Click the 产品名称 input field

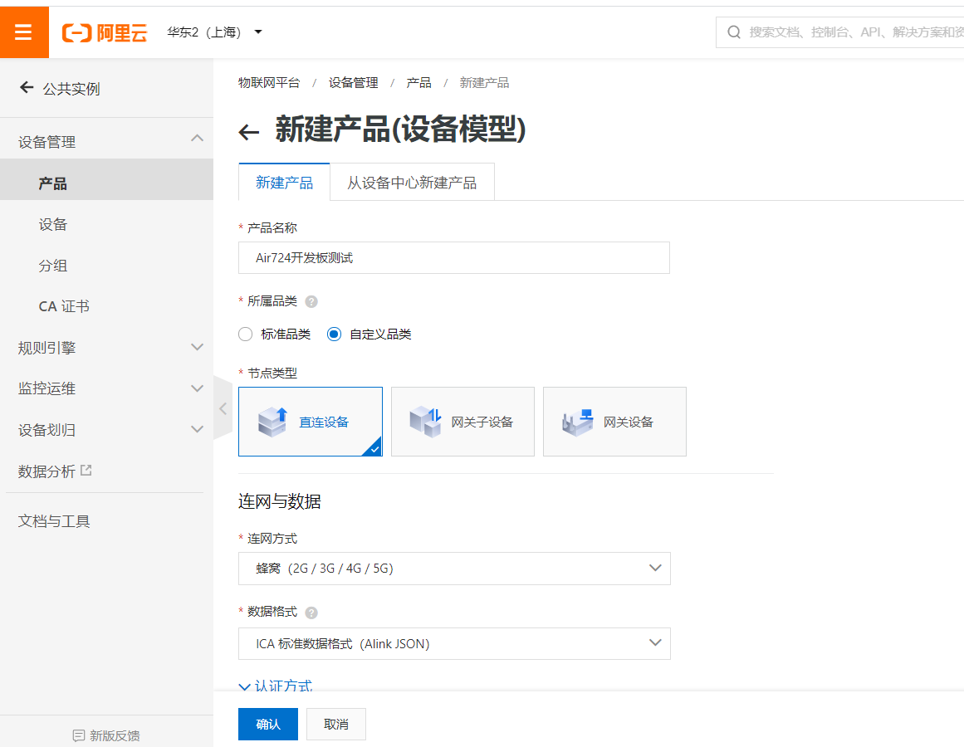[x=453, y=257]
